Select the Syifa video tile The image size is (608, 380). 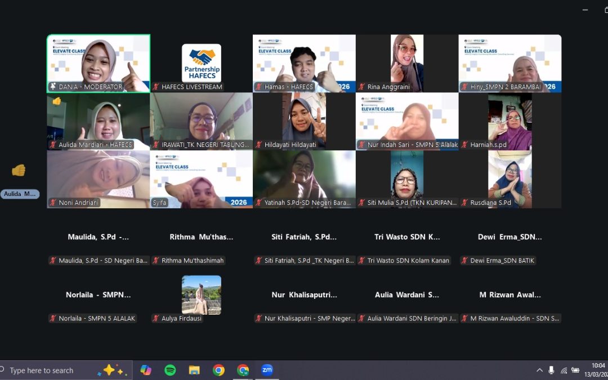[x=201, y=179]
